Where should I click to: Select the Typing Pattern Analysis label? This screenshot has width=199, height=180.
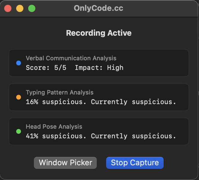[x=60, y=92]
